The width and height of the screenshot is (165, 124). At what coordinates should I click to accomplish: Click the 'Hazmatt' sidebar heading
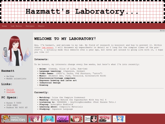click(8, 71)
